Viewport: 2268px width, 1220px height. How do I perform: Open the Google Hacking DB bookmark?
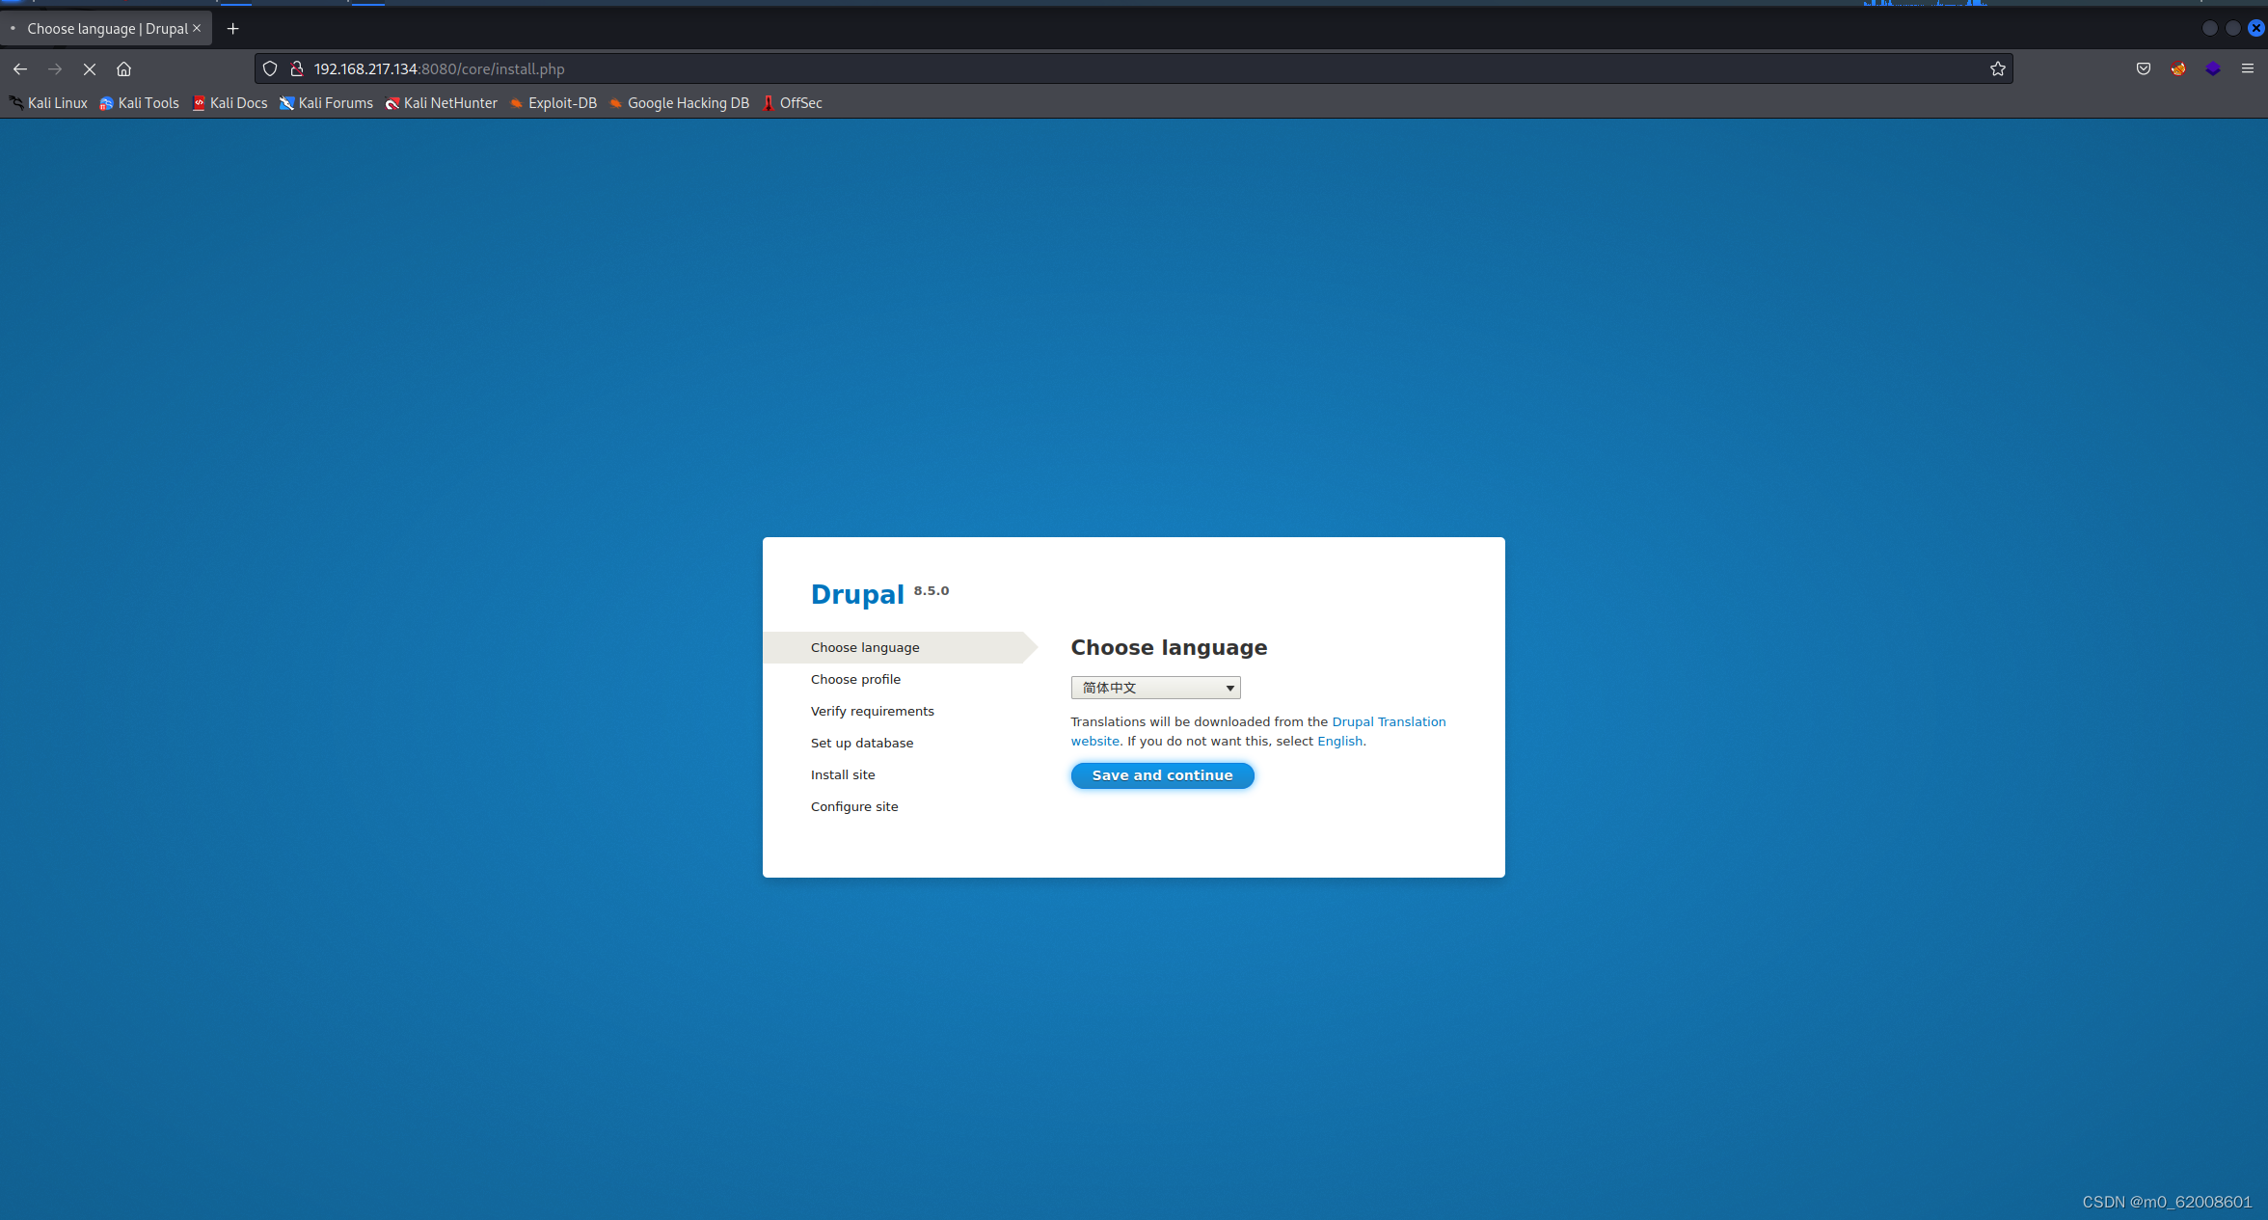(x=679, y=103)
